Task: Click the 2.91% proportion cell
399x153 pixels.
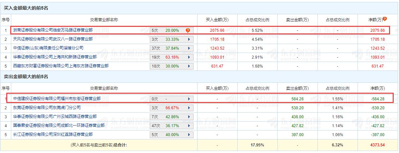Action: (257, 57)
